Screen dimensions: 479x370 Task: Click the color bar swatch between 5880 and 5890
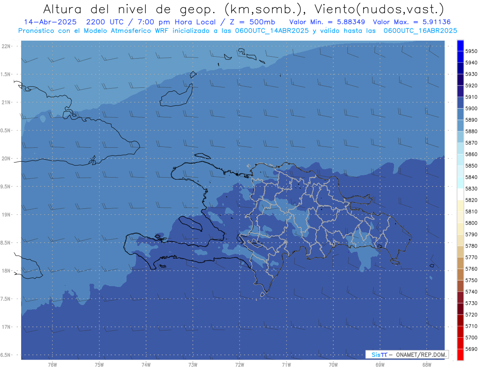pyautogui.click(x=460, y=125)
